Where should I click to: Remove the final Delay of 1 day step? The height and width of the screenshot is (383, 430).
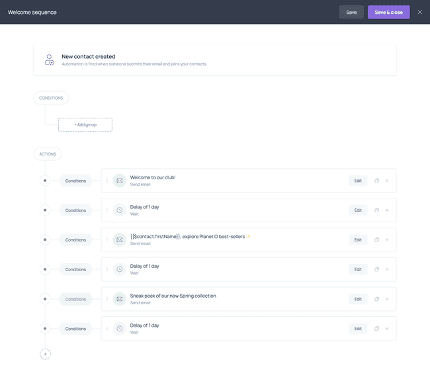click(387, 329)
